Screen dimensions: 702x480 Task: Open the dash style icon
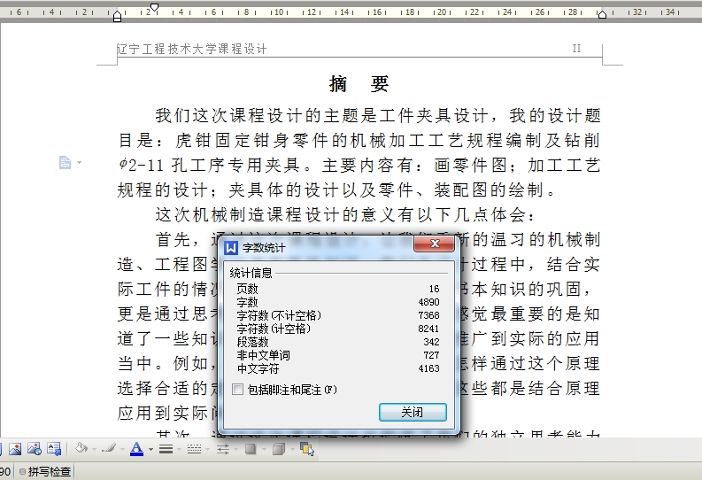point(194,449)
